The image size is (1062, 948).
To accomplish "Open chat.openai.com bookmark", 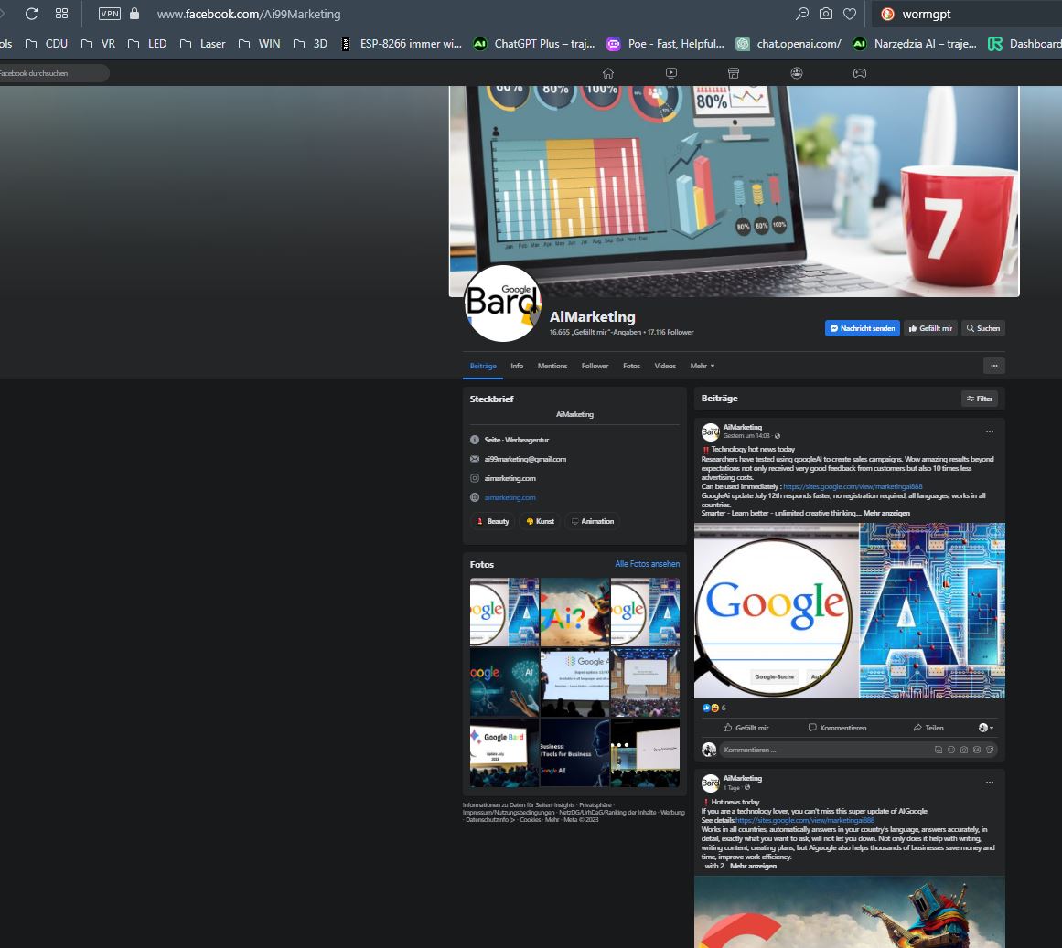I will [x=788, y=44].
